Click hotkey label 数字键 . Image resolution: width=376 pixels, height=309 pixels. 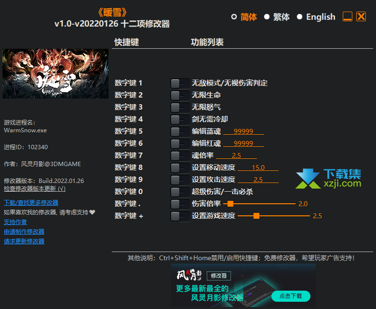pyautogui.click(x=128, y=204)
